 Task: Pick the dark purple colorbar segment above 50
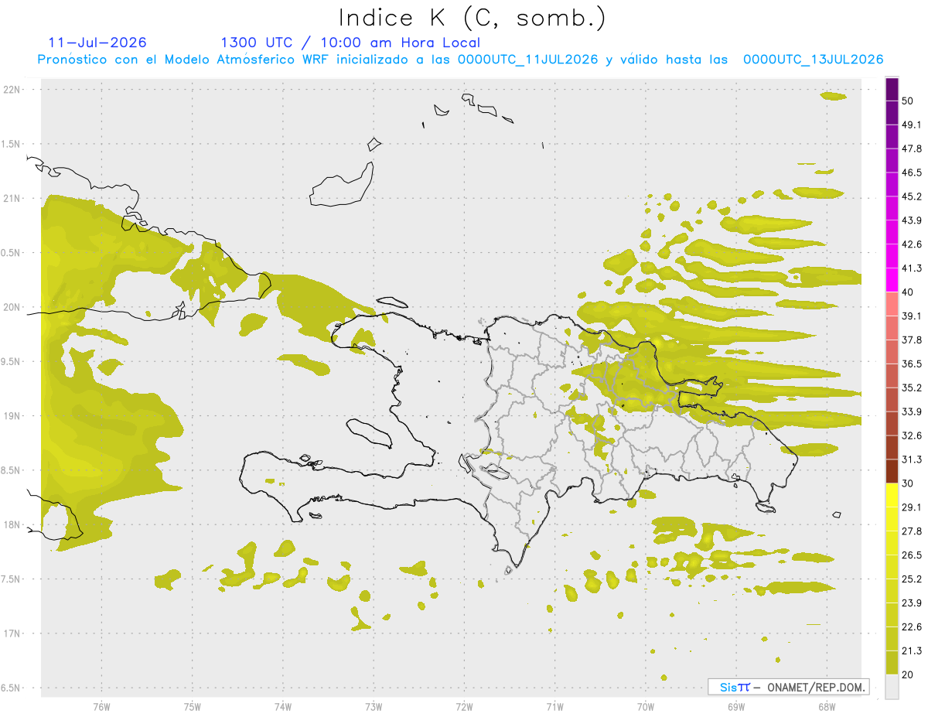892,89
